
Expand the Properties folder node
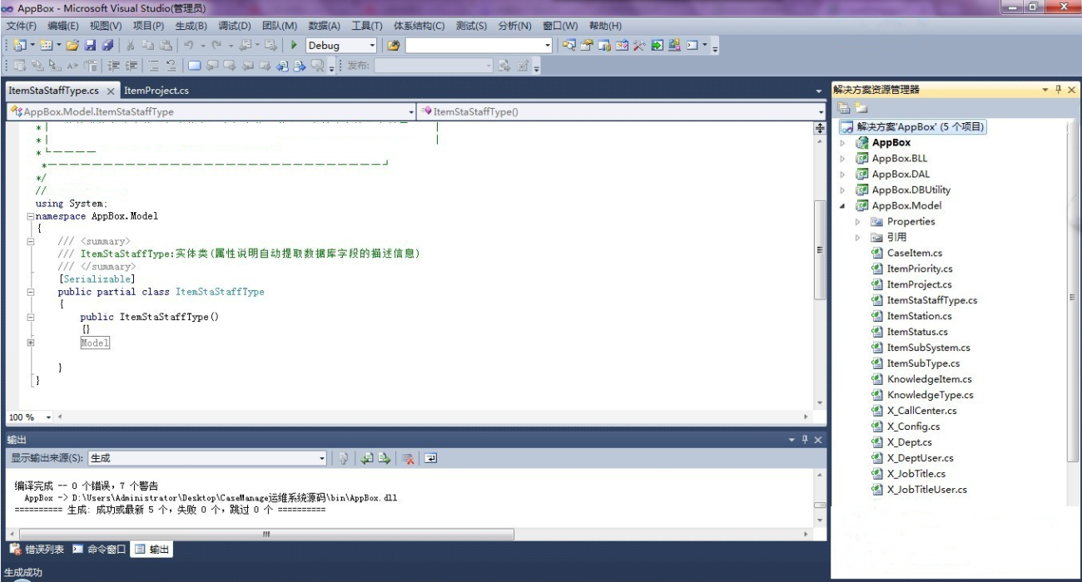pyautogui.click(x=857, y=222)
